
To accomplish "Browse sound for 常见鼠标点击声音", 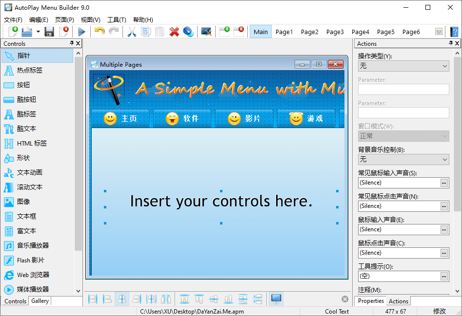I will pyautogui.click(x=444, y=206).
